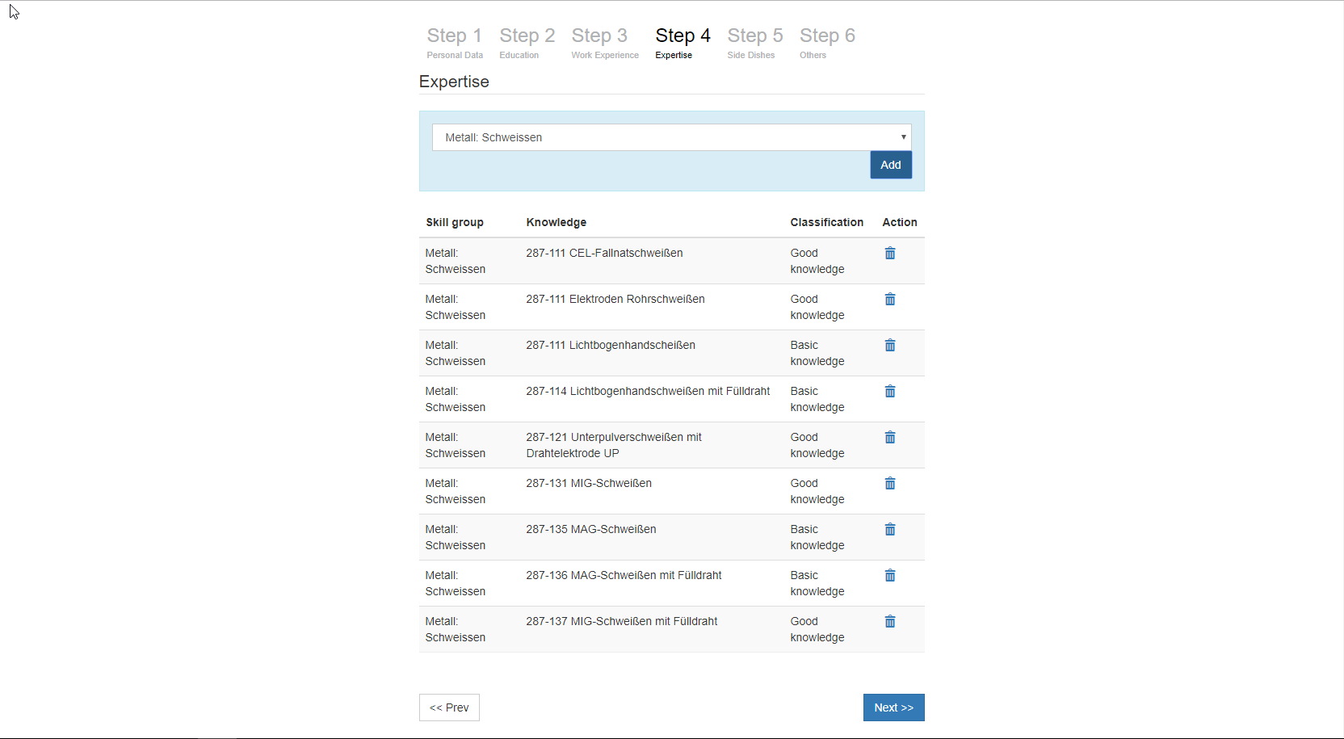1344x739 pixels.
Task: Delete the 287-135 MAG-Schweißen row
Action: coord(889,530)
